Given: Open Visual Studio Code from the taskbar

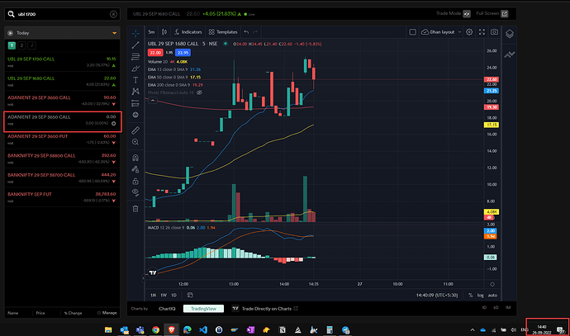Looking at the screenshot, I should (203, 330).
